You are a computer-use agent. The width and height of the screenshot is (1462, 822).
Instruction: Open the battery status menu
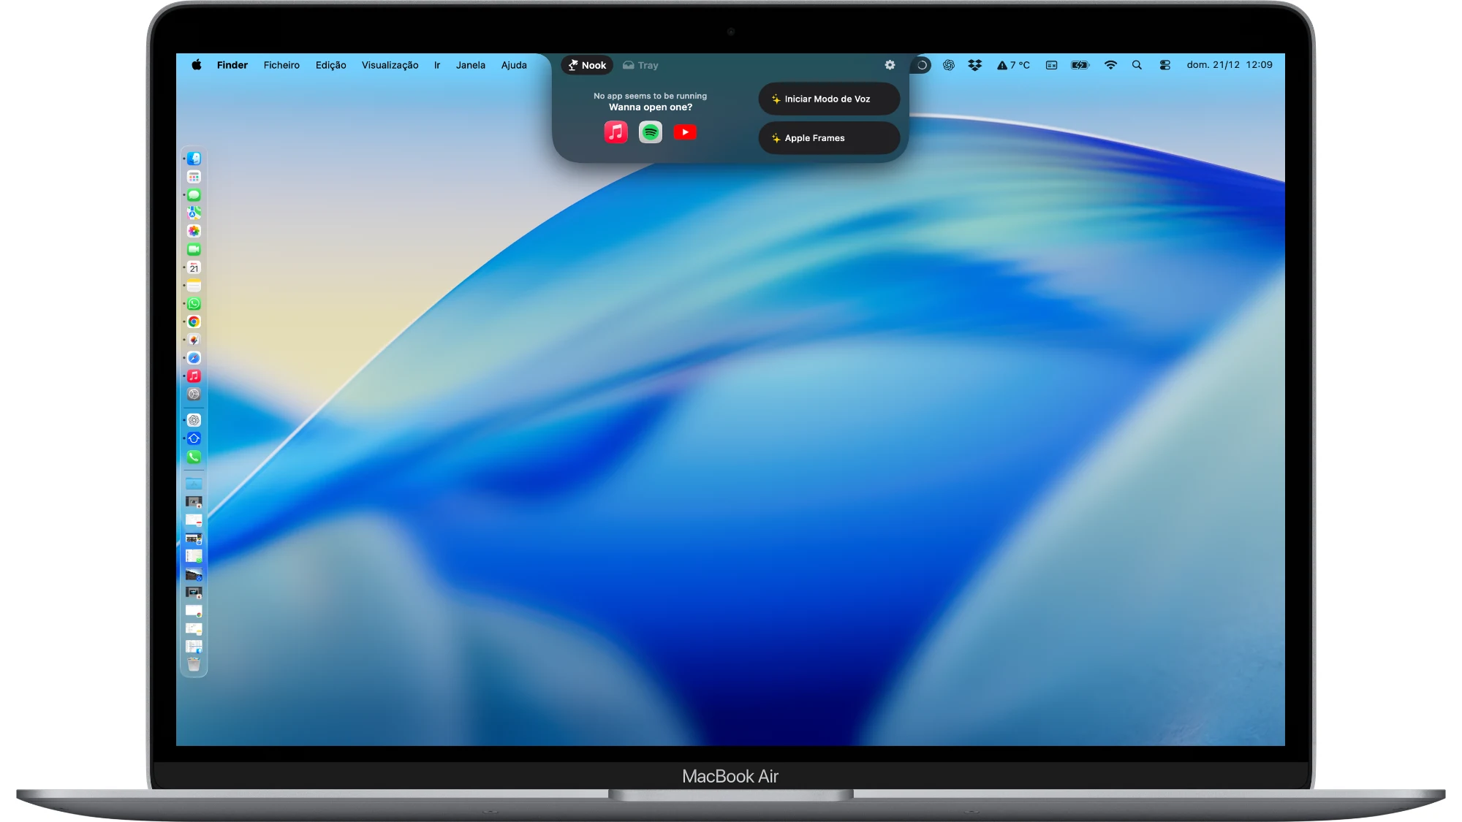(x=1080, y=65)
